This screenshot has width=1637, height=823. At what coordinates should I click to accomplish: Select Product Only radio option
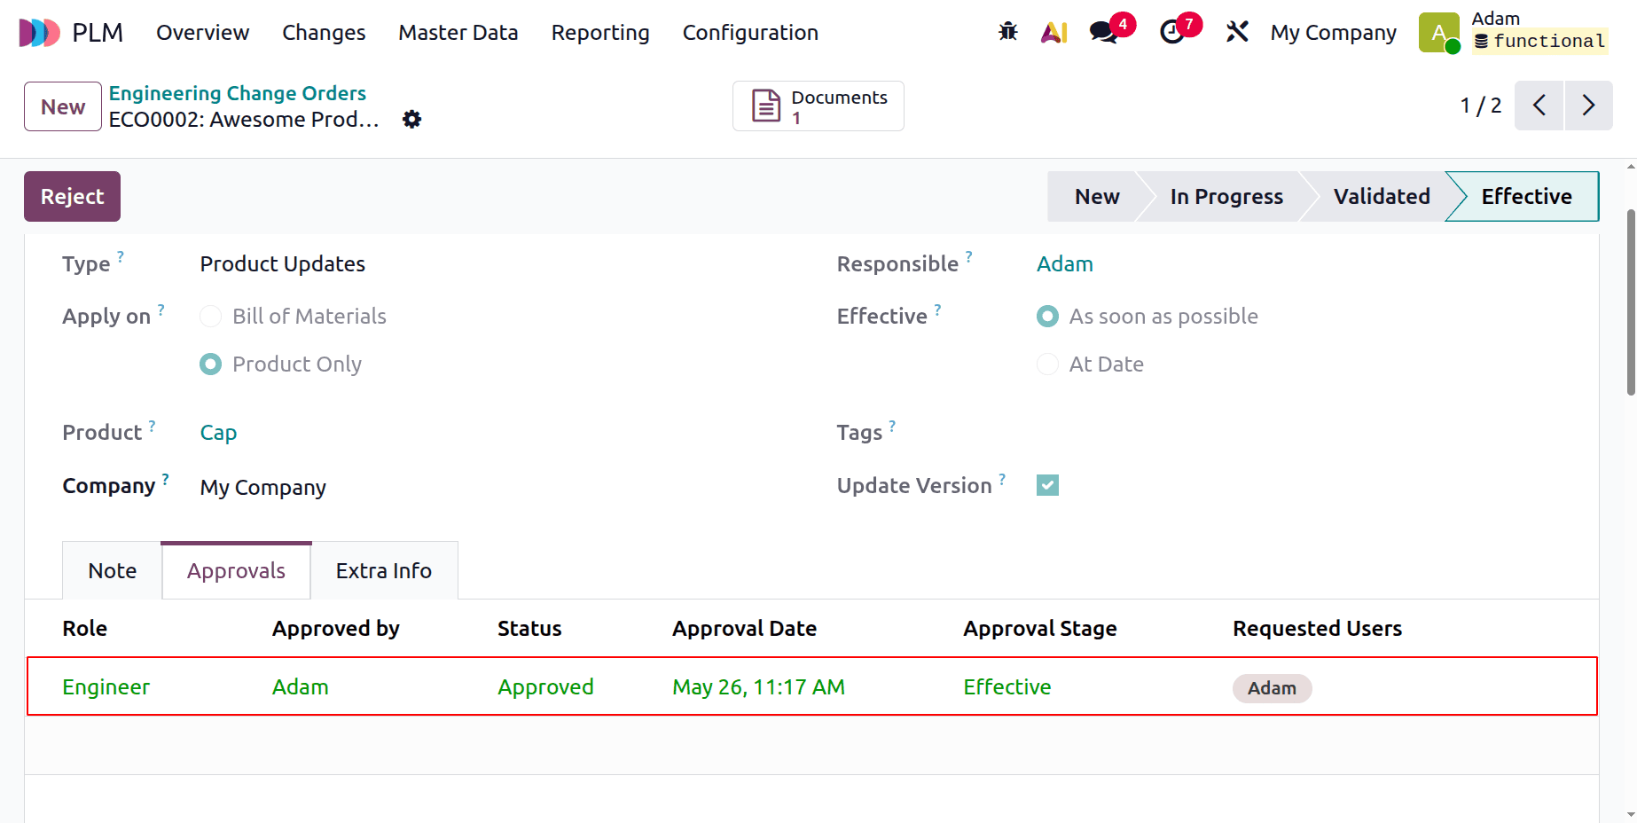210,364
